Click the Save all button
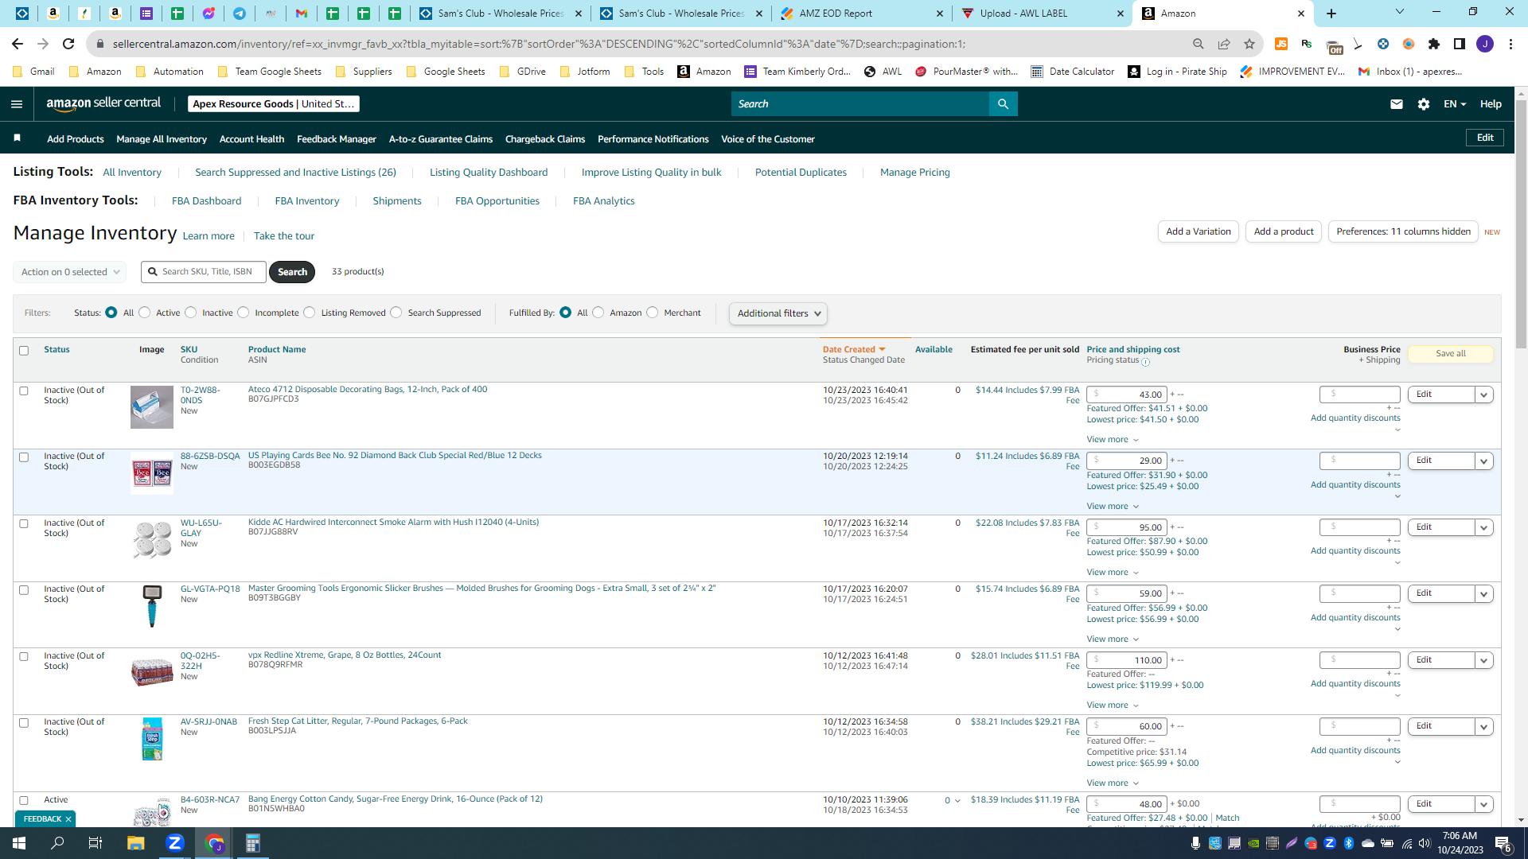1528x859 pixels. (x=1451, y=354)
